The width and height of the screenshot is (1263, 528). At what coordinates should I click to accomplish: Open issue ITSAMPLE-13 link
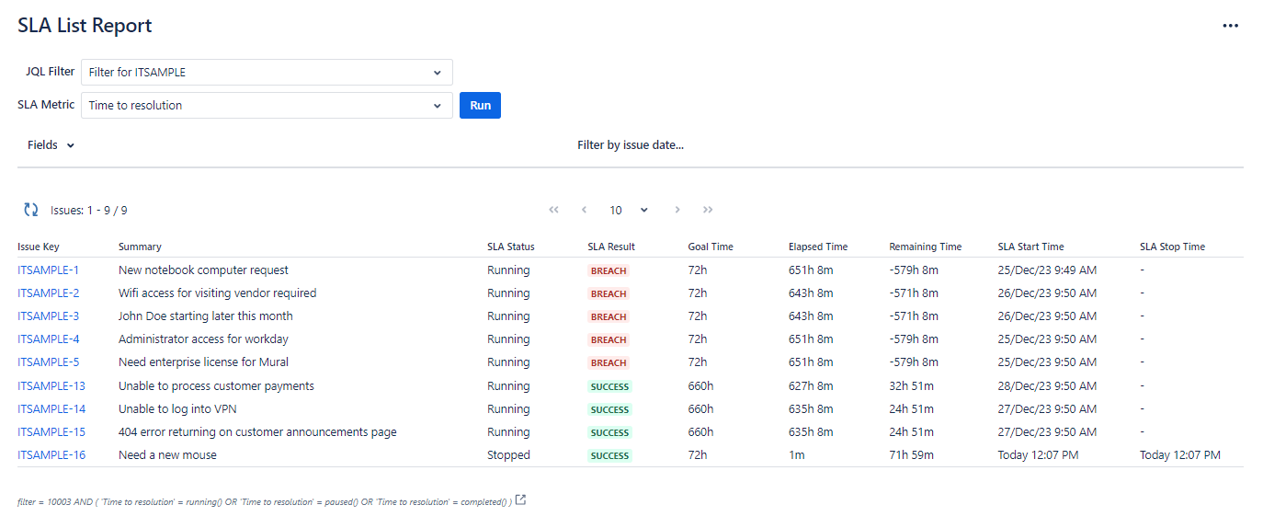point(51,386)
